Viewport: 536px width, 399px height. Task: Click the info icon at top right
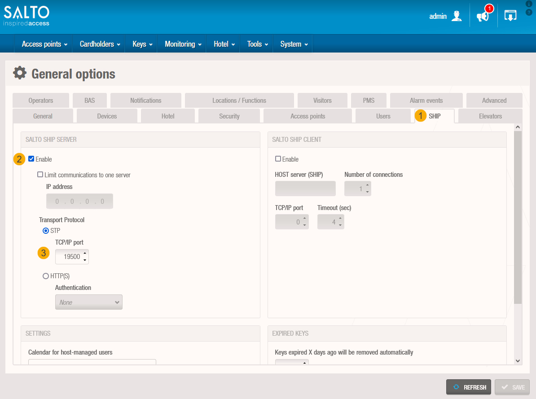coord(529,4)
